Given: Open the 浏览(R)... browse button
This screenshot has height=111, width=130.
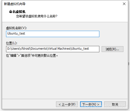Looking at the screenshot, I should click(113, 49).
